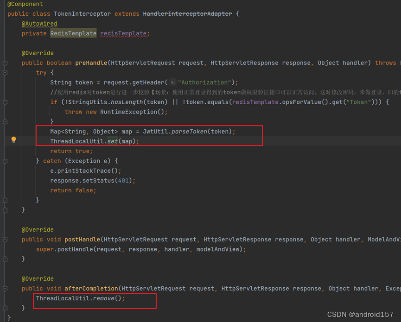
Task: Click the remove call on ThreadLocalUtil
Action: click(103, 298)
